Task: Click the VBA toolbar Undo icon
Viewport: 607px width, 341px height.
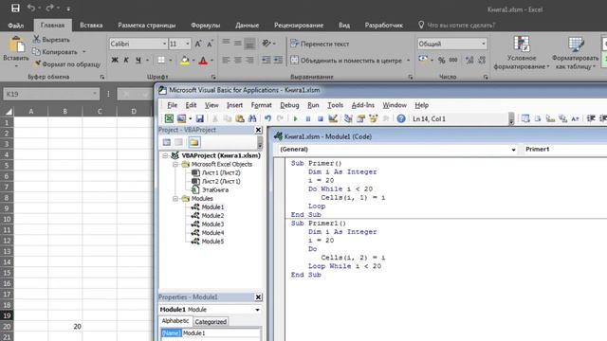Action: pos(267,118)
